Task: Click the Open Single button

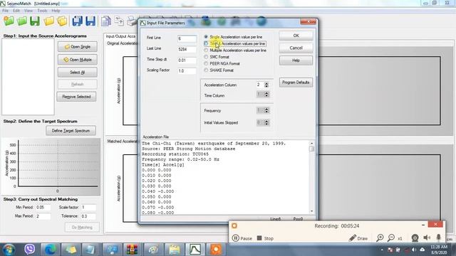Action: click(x=78, y=47)
